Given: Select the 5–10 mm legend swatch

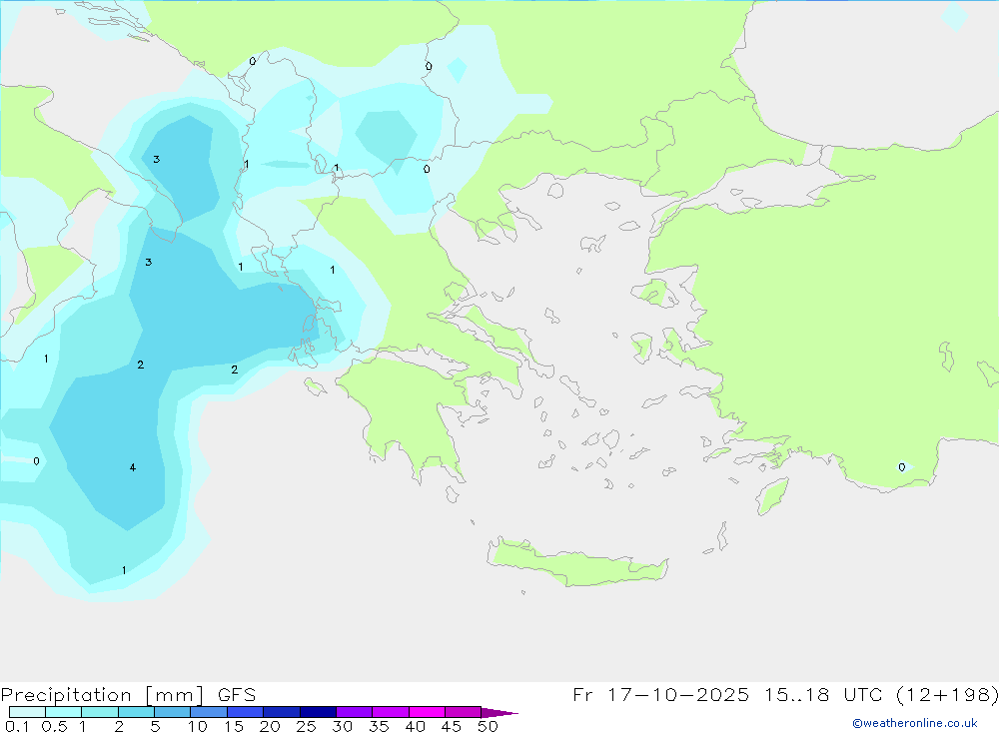Looking at the screenshot, I should click(x=173, y=712).
